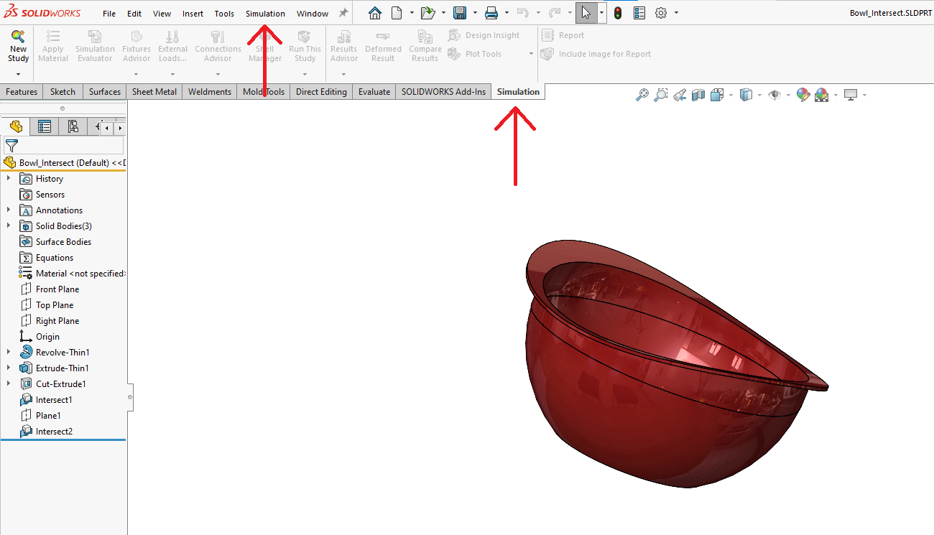934x535 pixels.
Task: Click the Edit Appearance color ball icon
Action: tap(803, 95)
